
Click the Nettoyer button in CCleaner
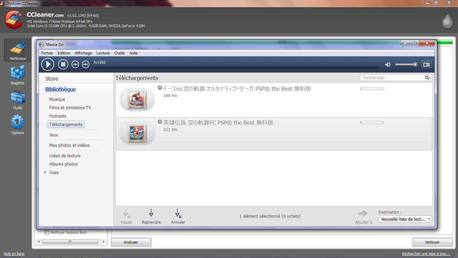click(x=432, y=242)
